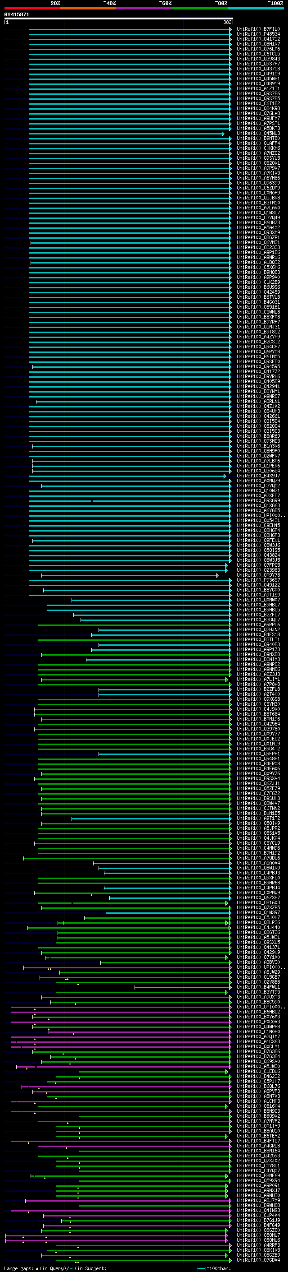The image size is (288, 1272).
Task: Select label UniRef100_Q84KR8
Action: click(258, 109)
